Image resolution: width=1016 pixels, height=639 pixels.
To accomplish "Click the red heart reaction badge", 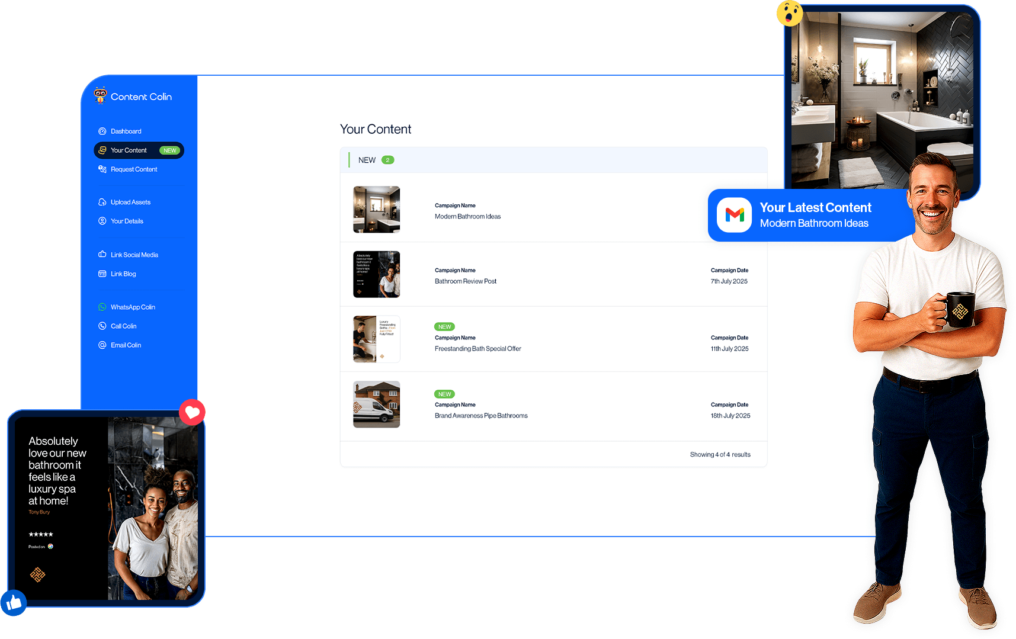I will (192, 412).
